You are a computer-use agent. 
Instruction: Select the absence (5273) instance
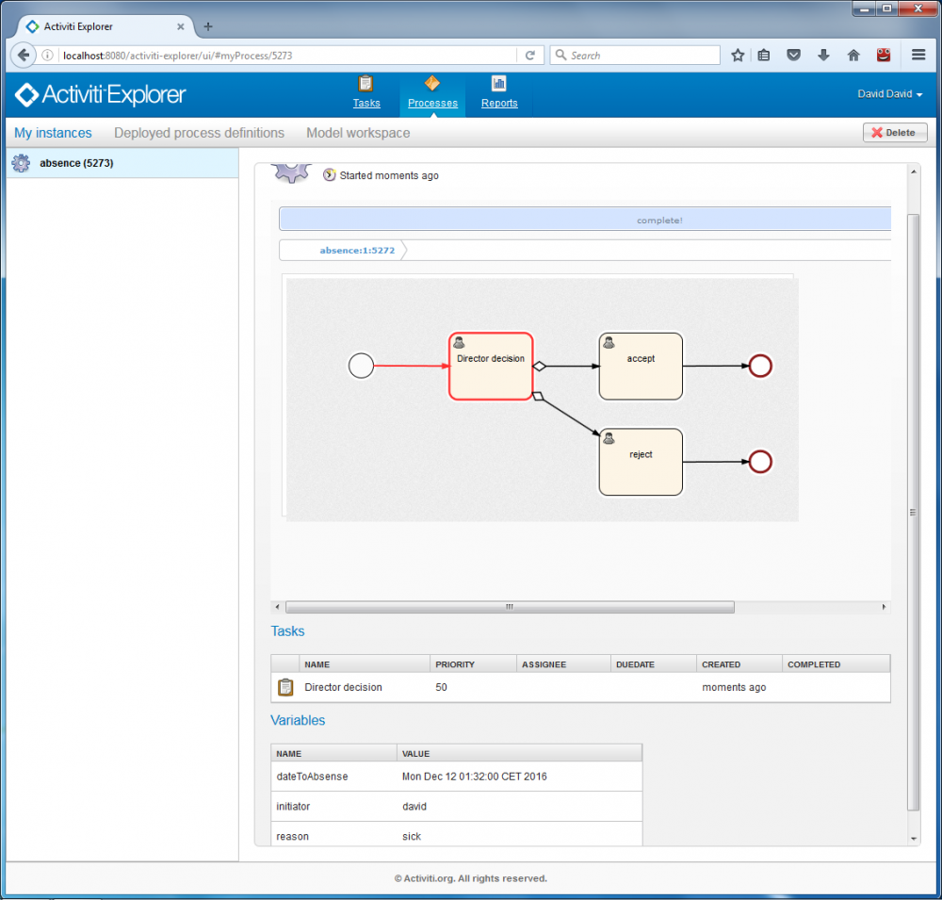coord(122,163)
